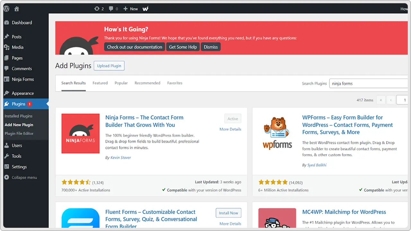The height and width of the screenshot is (231, 411).
Task: Switch to the Featured tab
Action: tap(100, 83)
